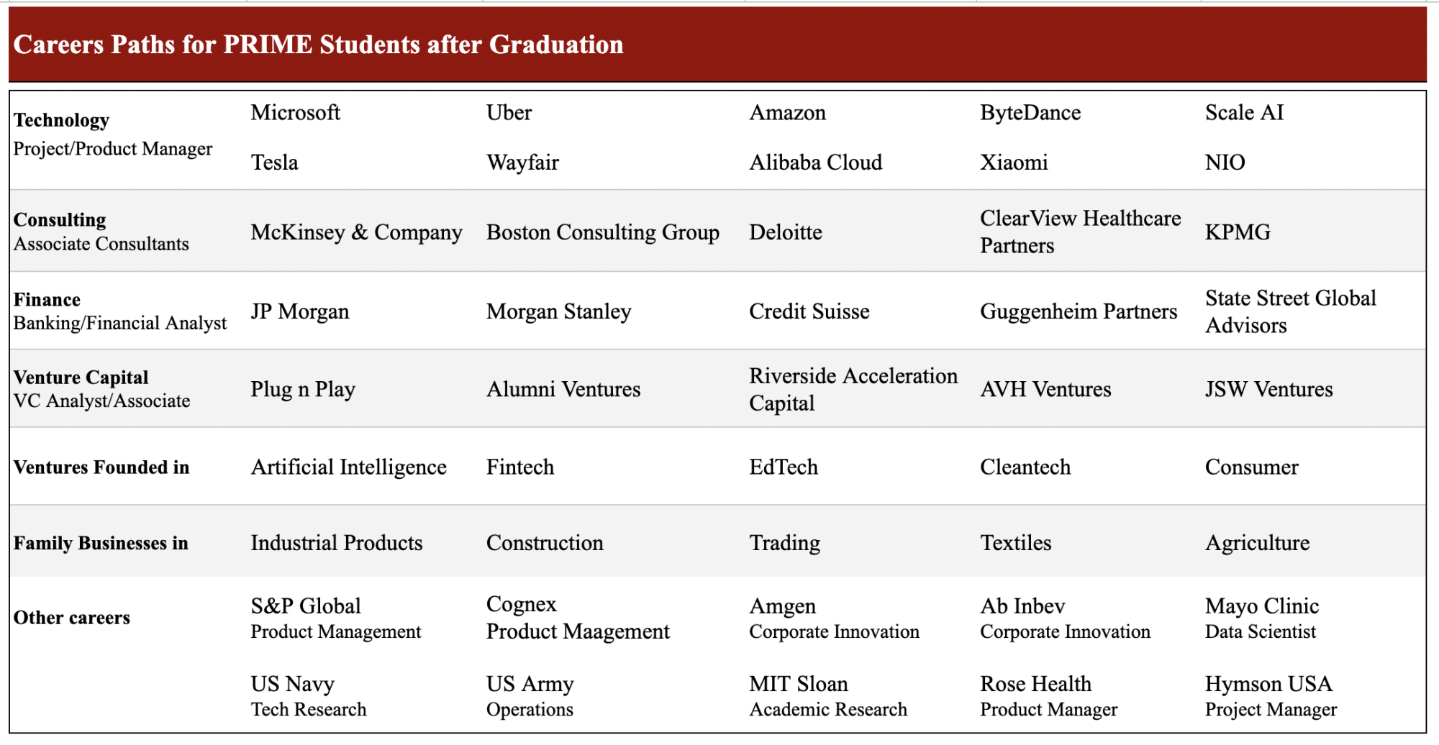Select the Artificial Intelligence cell
The width and height of the screenshot is (1439, 745).
pos(348,467)
